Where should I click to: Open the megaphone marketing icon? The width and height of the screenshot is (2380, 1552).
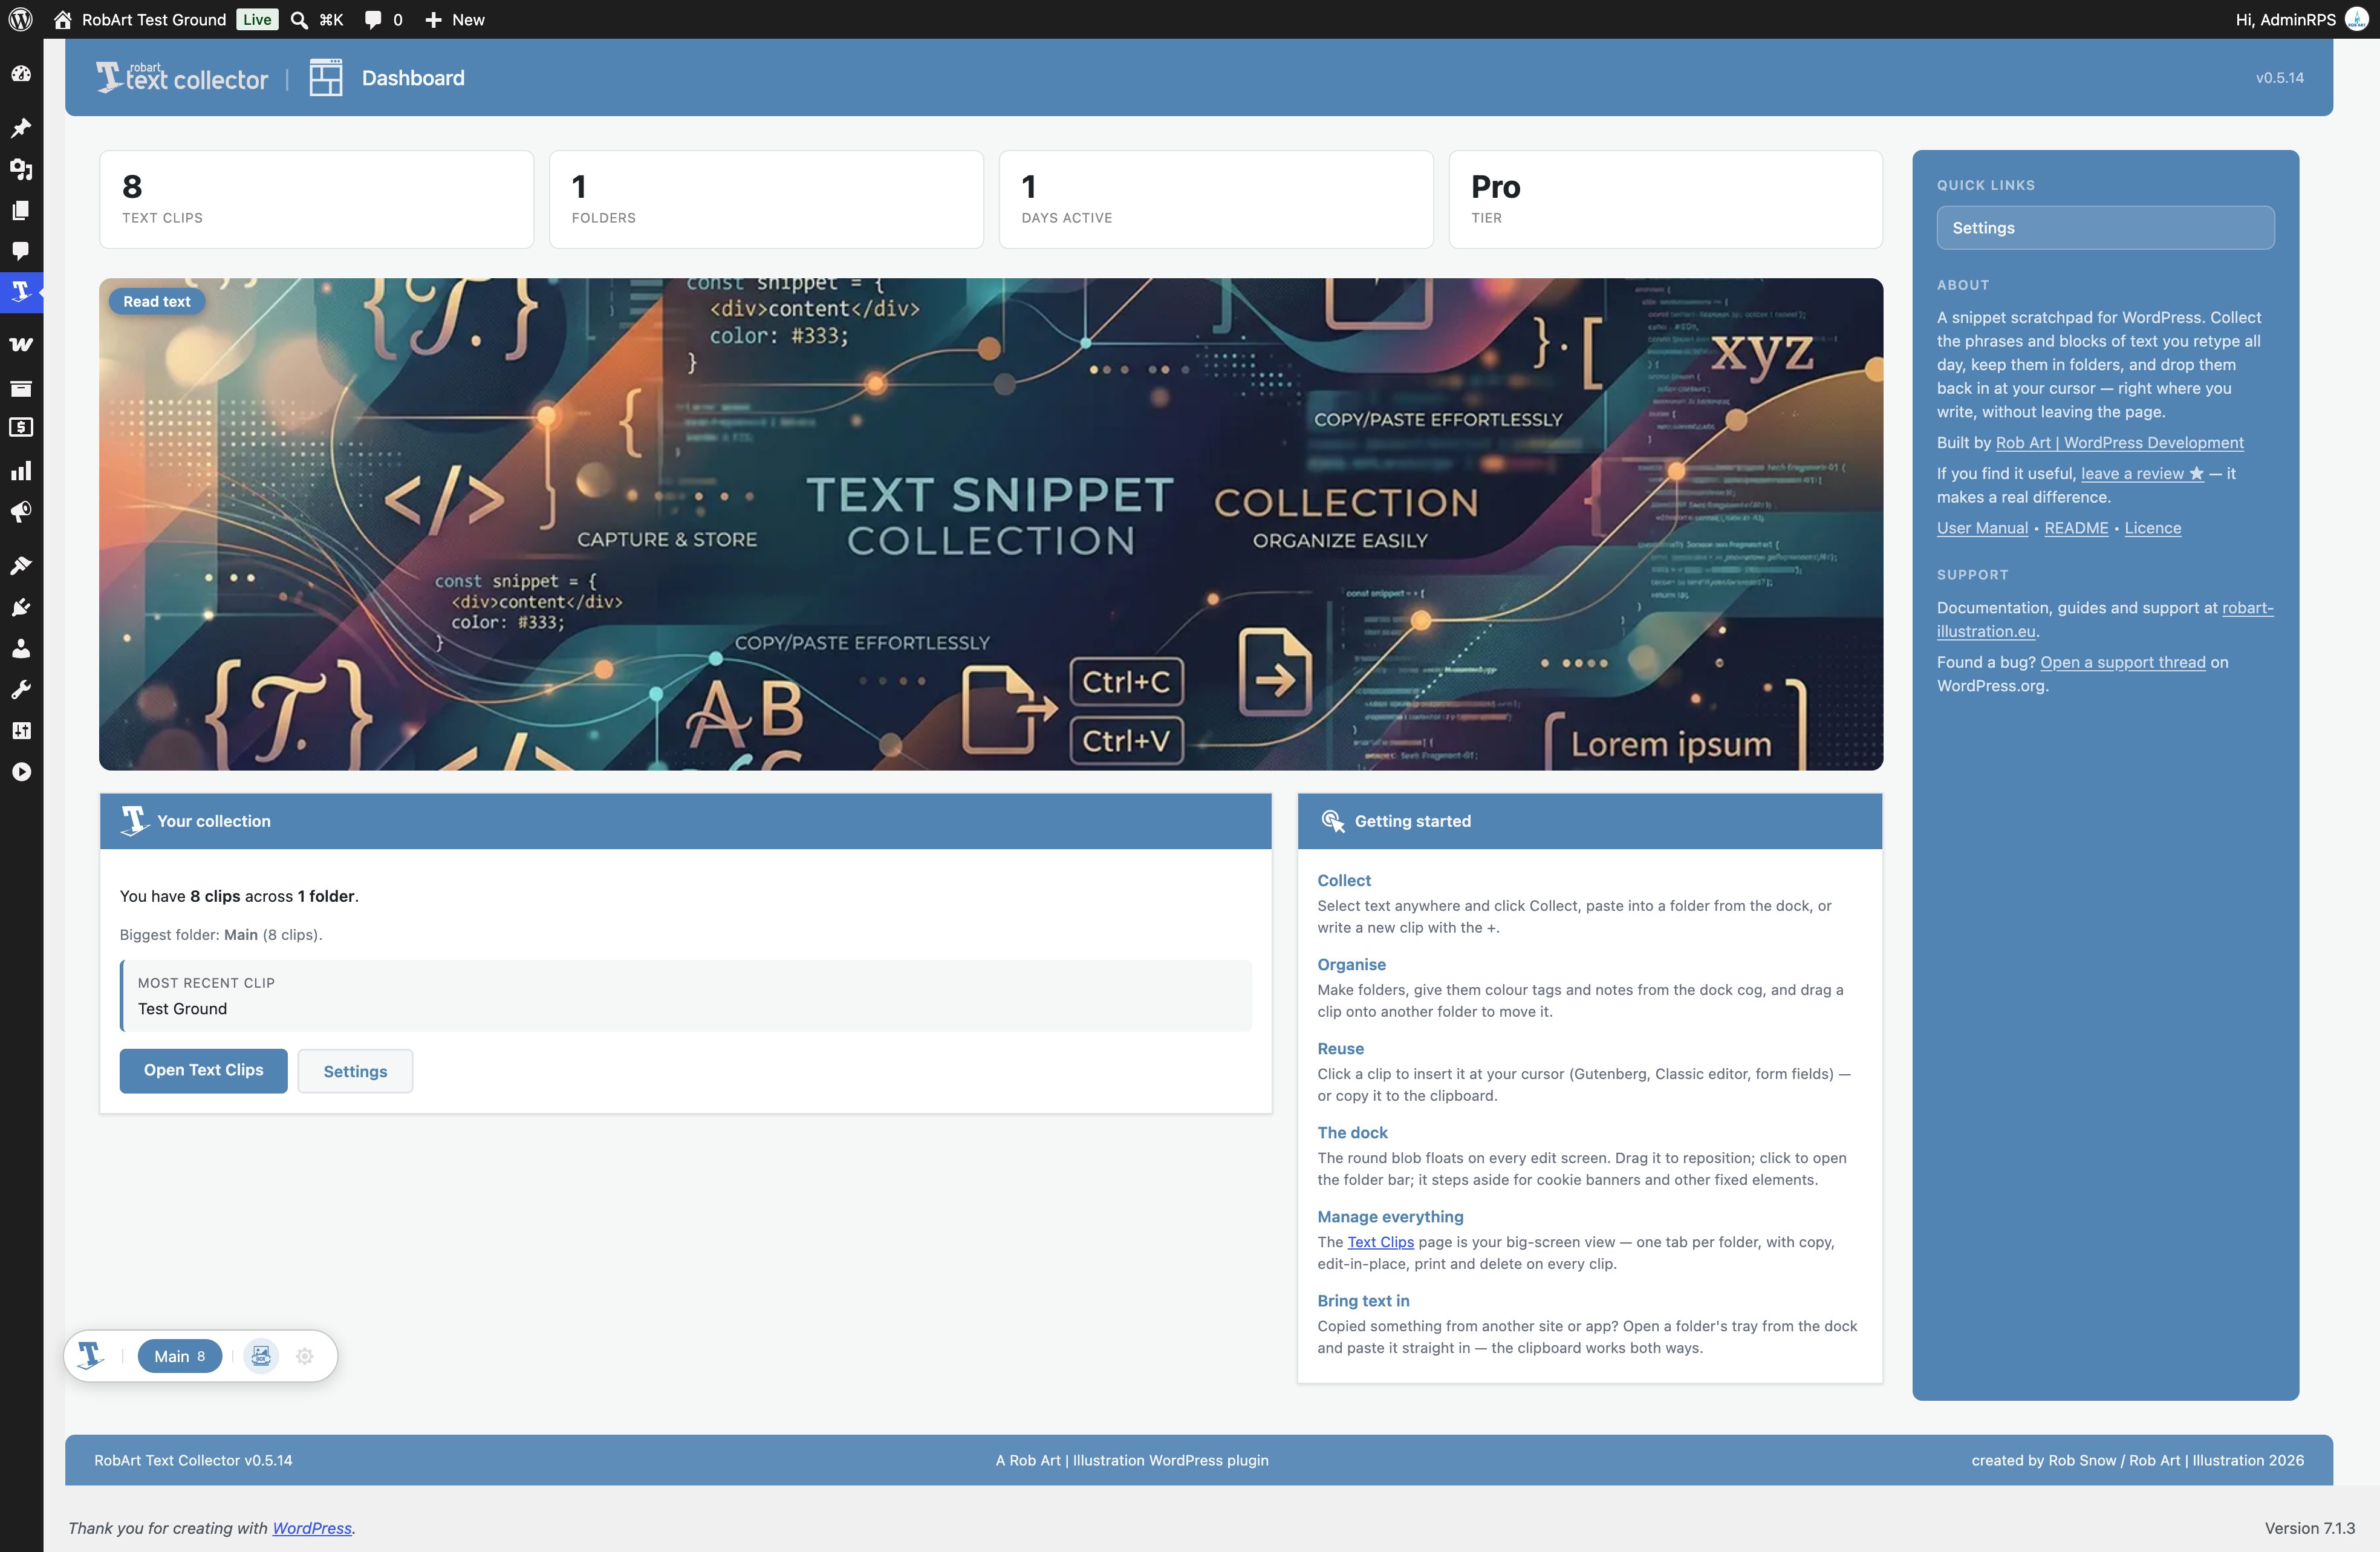pos(21,512)
